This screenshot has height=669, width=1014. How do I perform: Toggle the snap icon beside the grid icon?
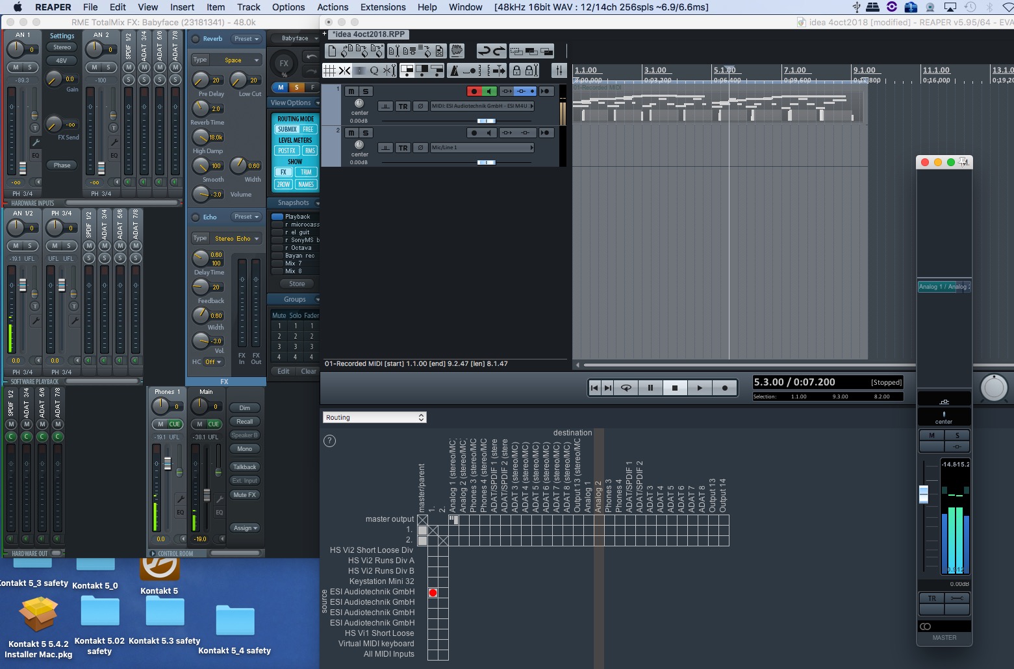point(344,70)
